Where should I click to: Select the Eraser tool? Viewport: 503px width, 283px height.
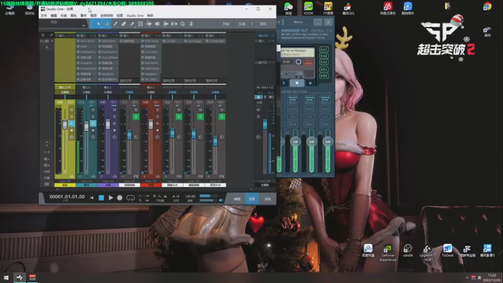click(x=123, y=24)
